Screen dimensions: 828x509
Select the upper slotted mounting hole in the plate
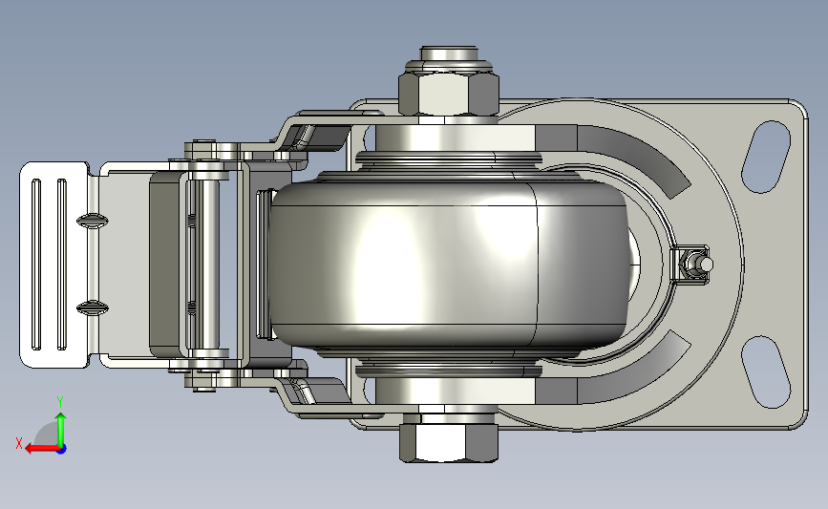click(x=766, y=157)
